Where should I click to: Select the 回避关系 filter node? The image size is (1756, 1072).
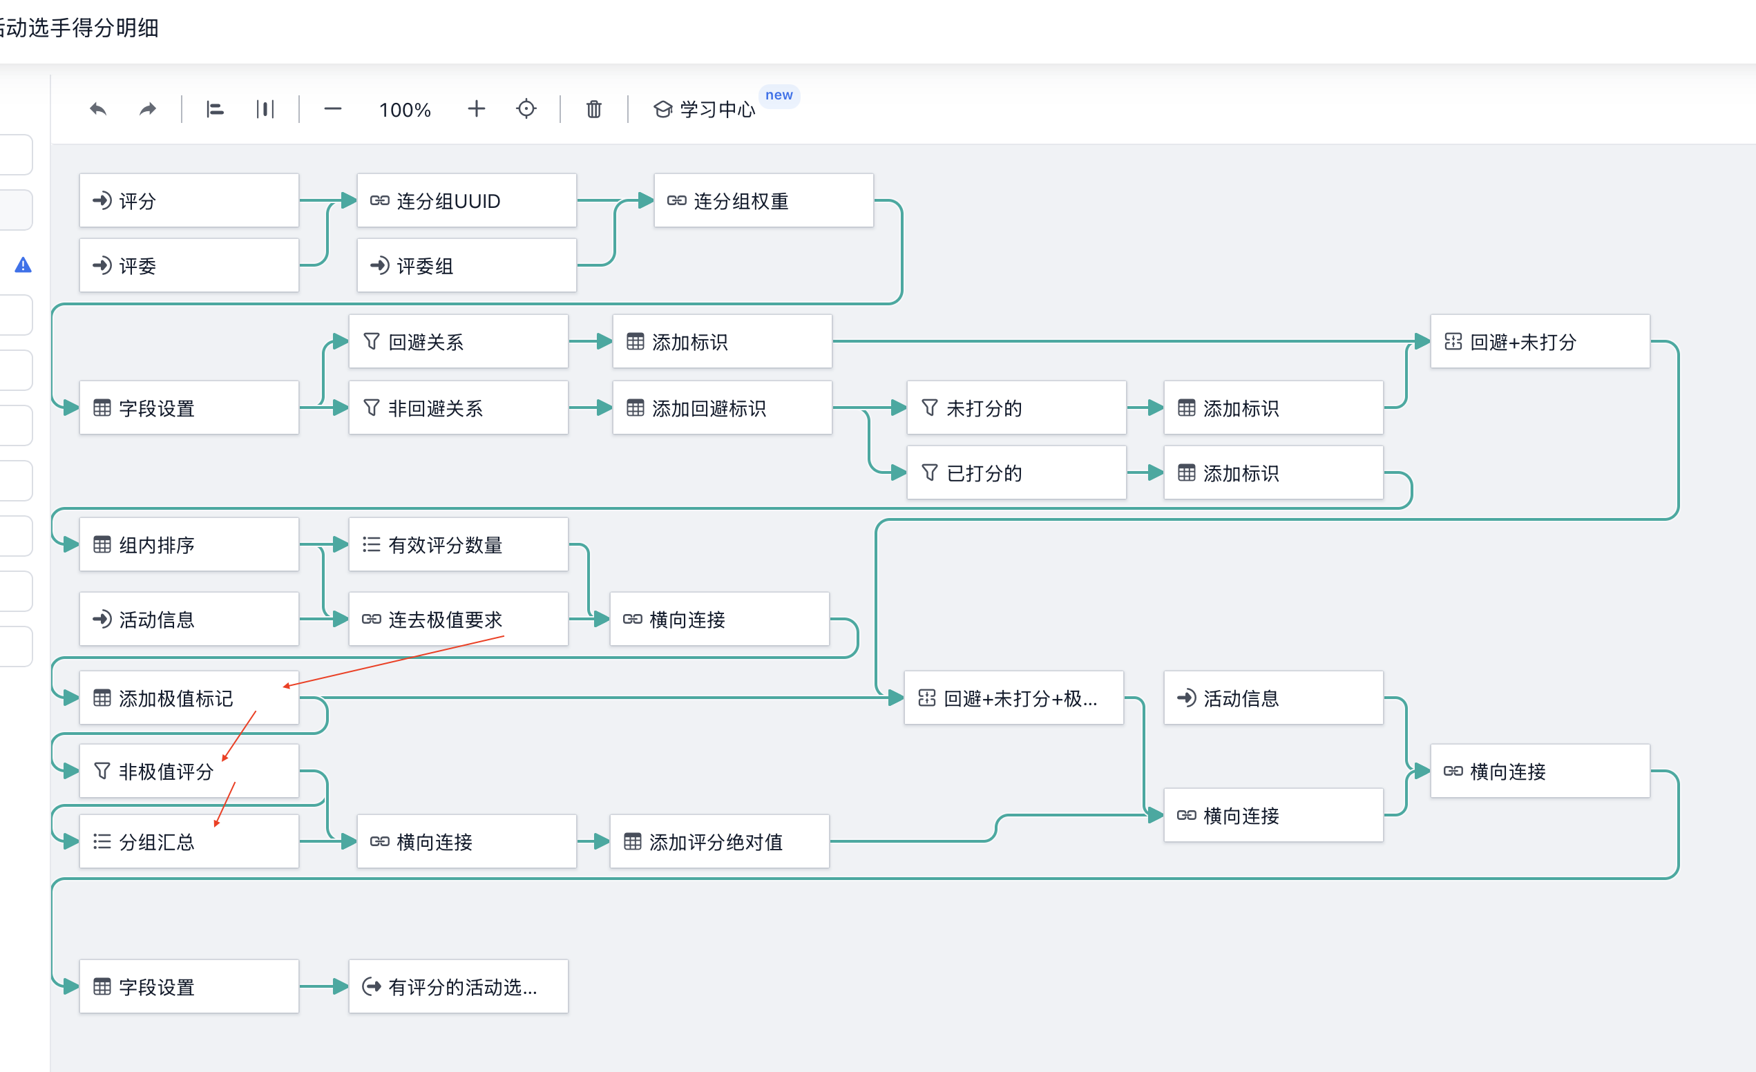coord(458,341)
